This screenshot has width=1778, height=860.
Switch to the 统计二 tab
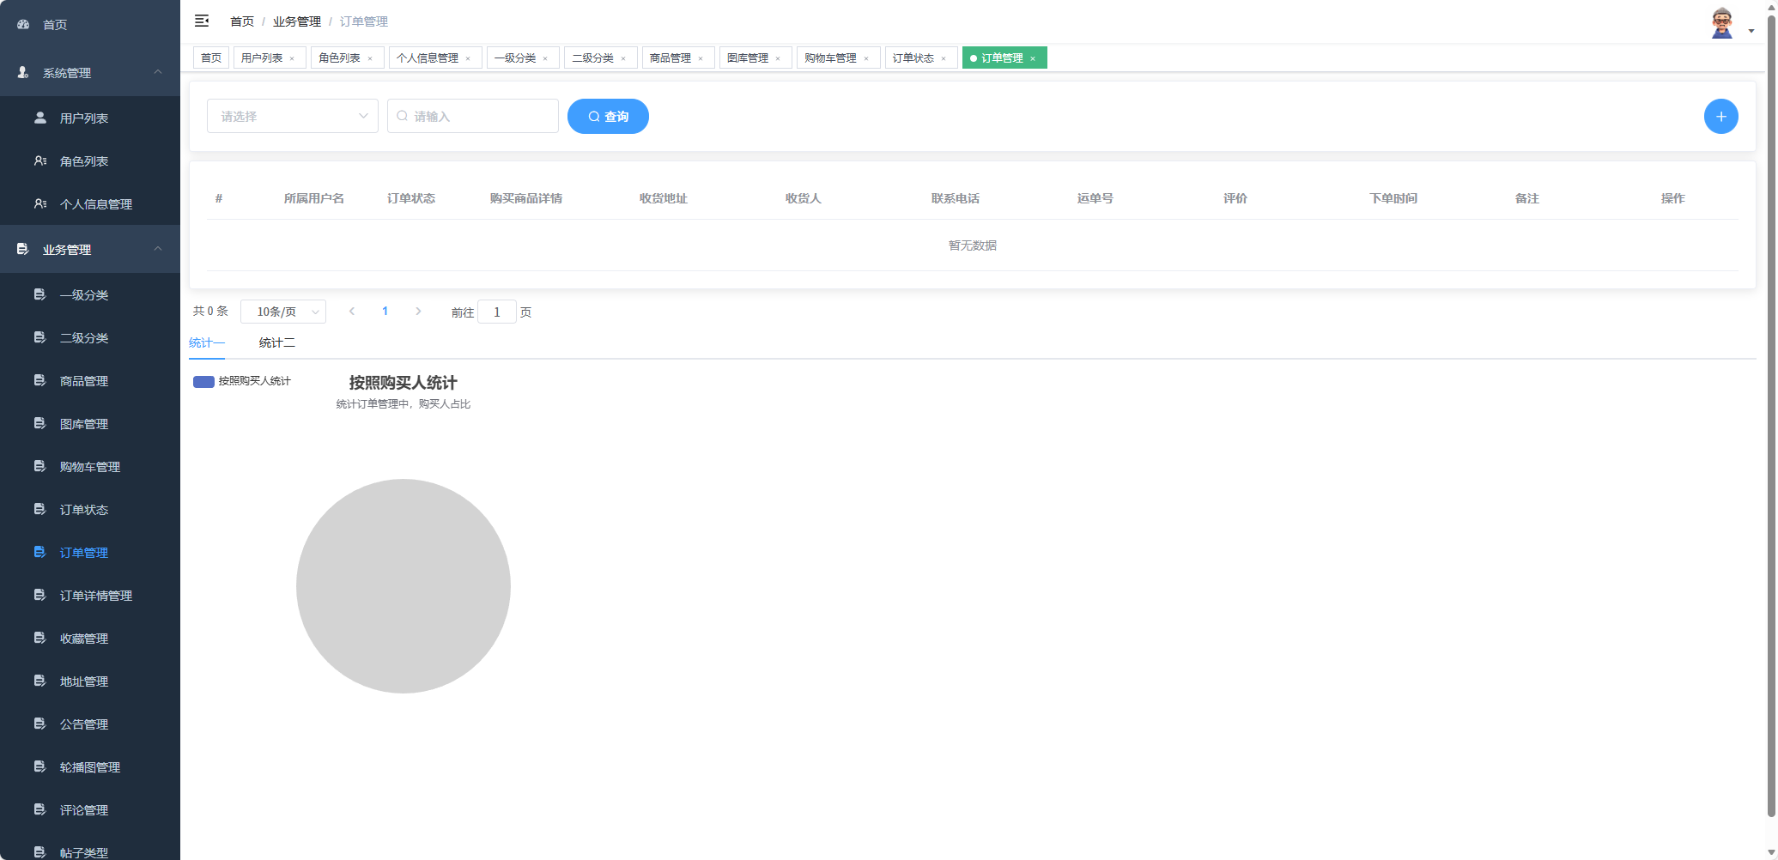[276, 343]
